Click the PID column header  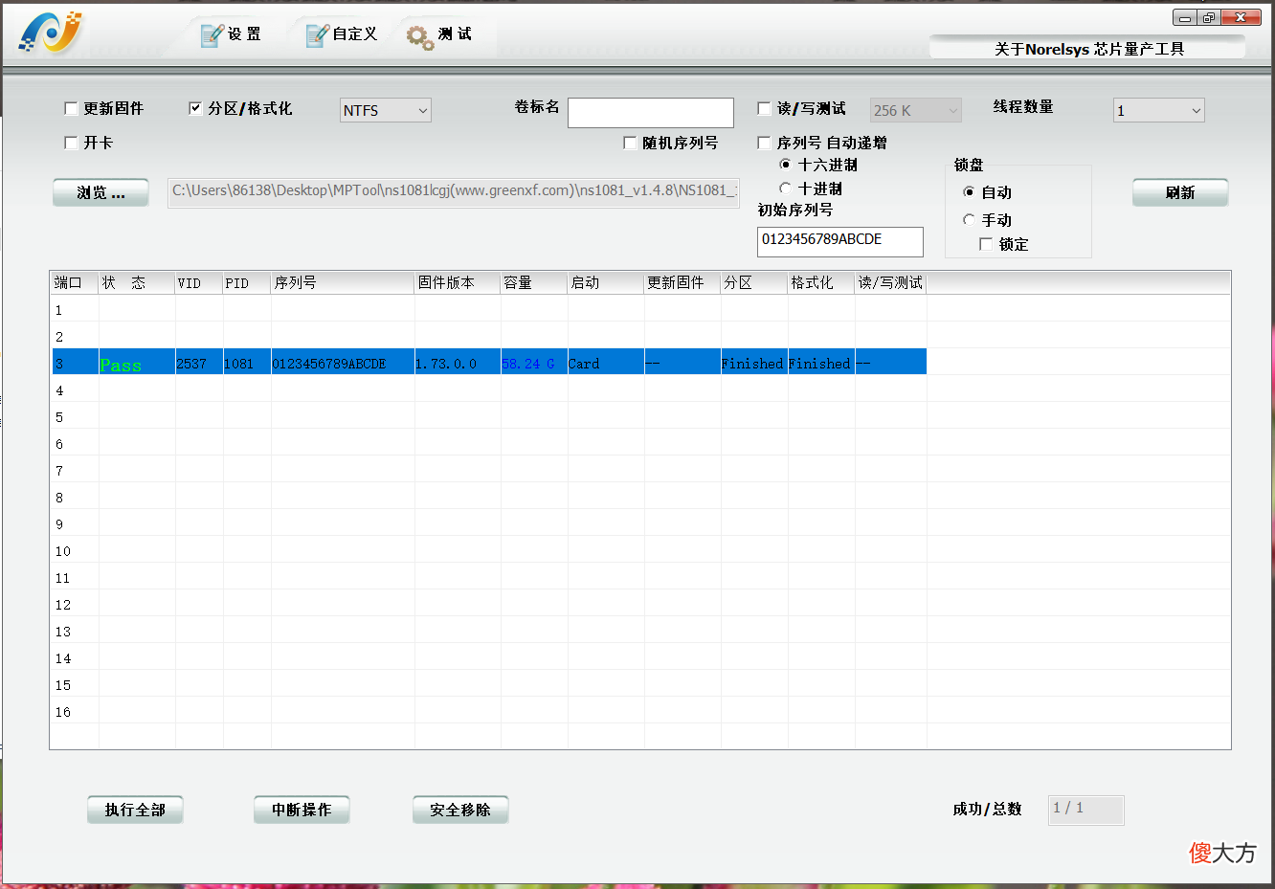(247, 282)
